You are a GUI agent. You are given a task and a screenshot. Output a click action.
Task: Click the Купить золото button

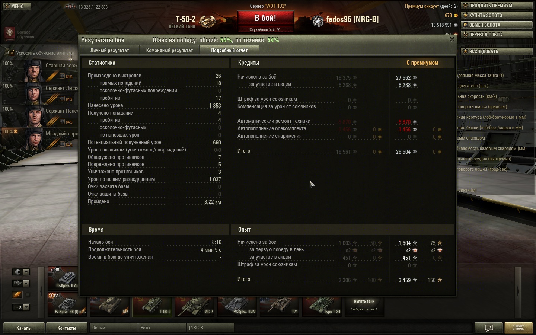coord(497,15)
